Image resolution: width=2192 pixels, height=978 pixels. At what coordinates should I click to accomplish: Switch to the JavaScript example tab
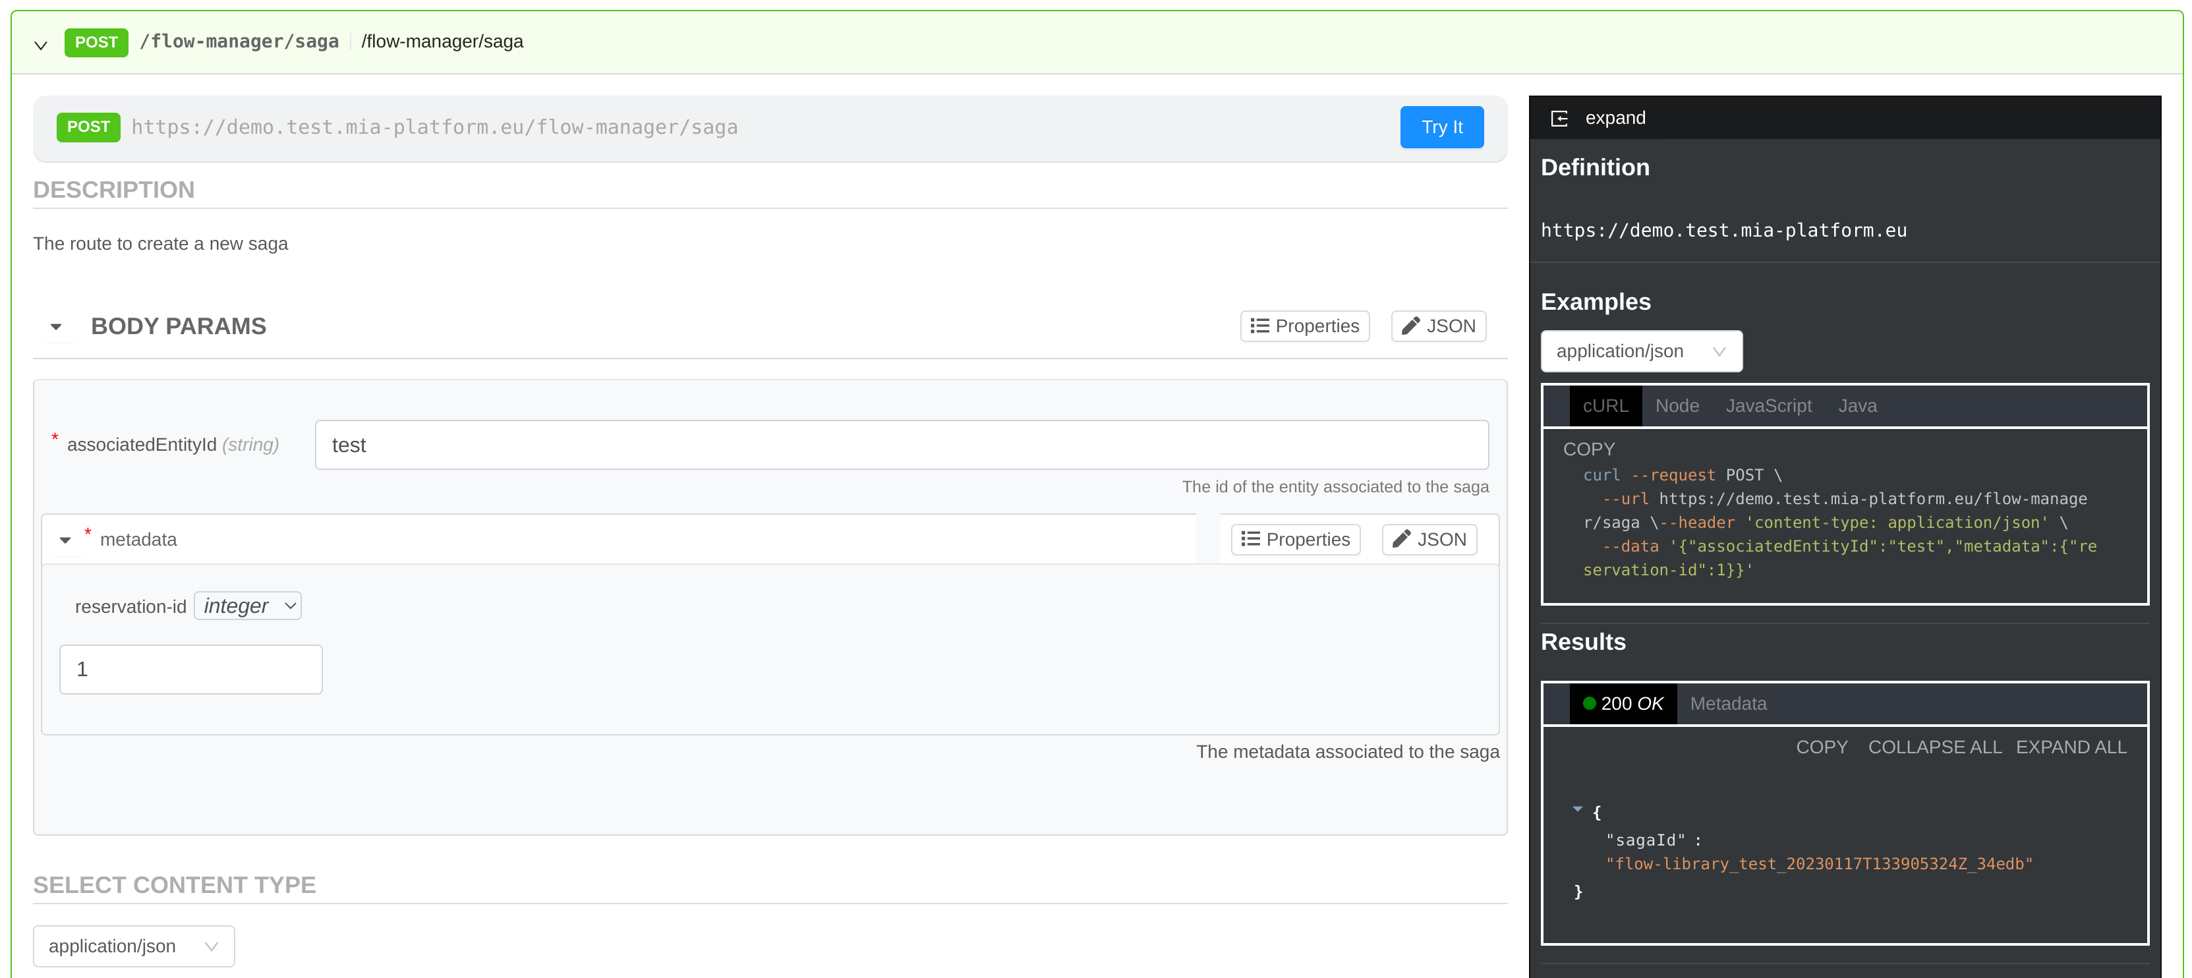click(x=1768, y=406)
